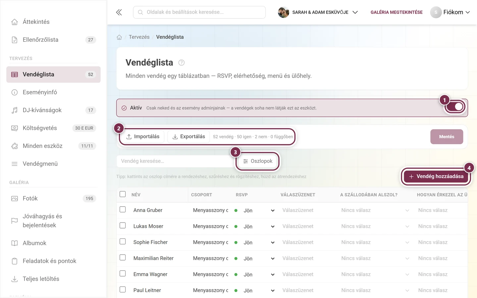Click the Eseményinfó info icon

[15, 92]
